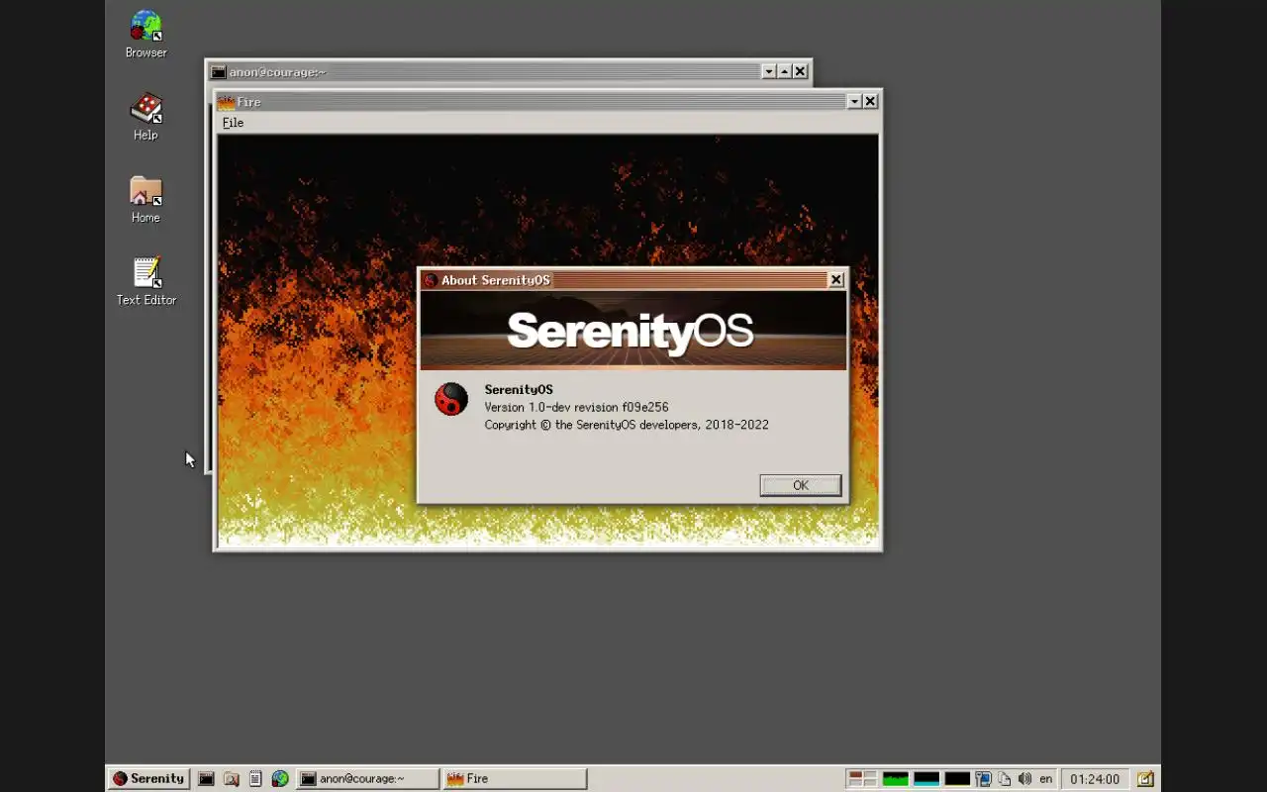Click OK in the About SerenityOS dialog
The image size is (1267, 792).
point(801,485)
